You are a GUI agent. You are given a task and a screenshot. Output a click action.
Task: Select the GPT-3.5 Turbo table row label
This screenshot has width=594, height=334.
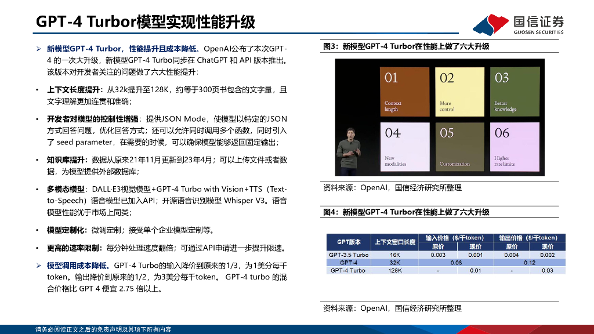(349, 255)
